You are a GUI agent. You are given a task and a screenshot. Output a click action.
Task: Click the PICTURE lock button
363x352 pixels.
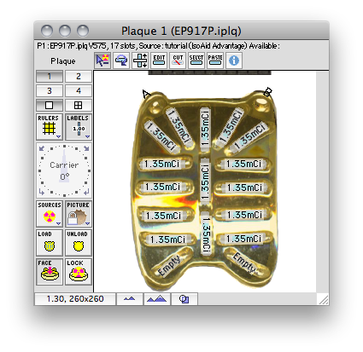pos(79,214)
